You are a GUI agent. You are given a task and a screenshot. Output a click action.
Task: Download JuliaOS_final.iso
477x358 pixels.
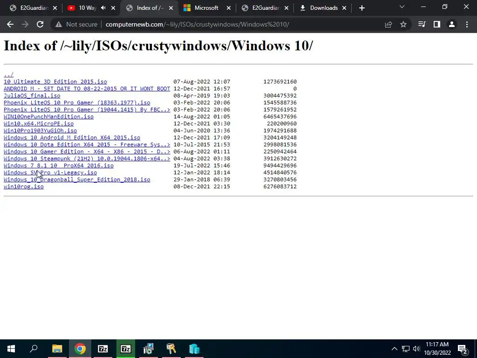point(32,96)
